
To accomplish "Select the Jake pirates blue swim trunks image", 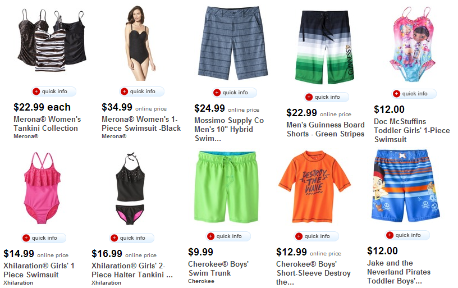I will tap(406, 186).
